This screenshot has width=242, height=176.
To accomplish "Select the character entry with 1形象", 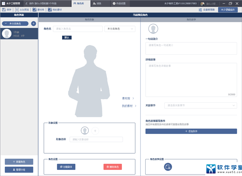I will click(x=19, y=34).
